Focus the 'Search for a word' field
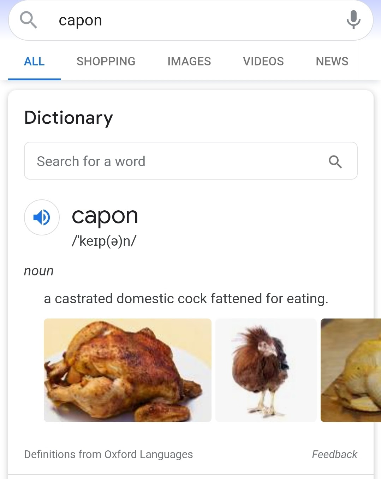Viewport: 381px width, 479px height. pyautogui.click(x=191, y=161)
